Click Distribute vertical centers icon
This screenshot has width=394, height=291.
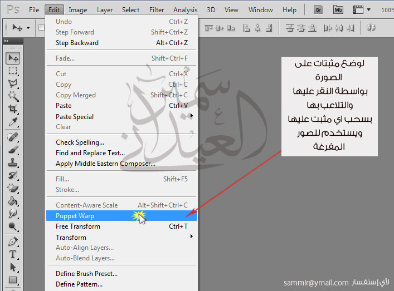301,28
